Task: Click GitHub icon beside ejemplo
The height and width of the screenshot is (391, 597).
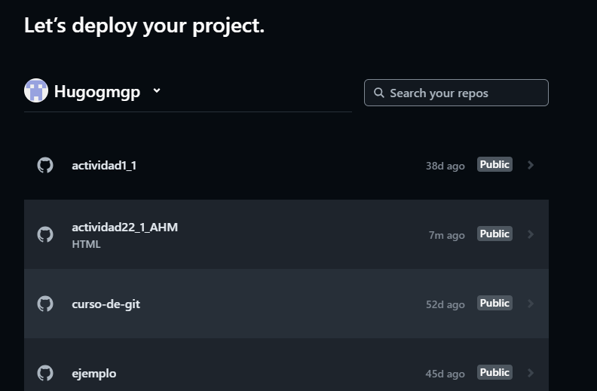Action: [45, 373]
